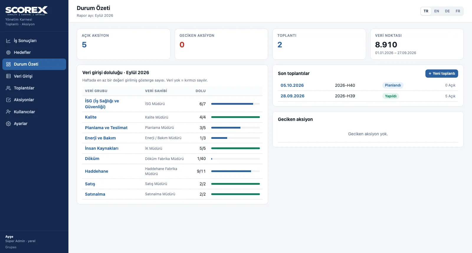Click the SCOREX logo
This screenshot has height=253, width=472.
tap(27, 11)
